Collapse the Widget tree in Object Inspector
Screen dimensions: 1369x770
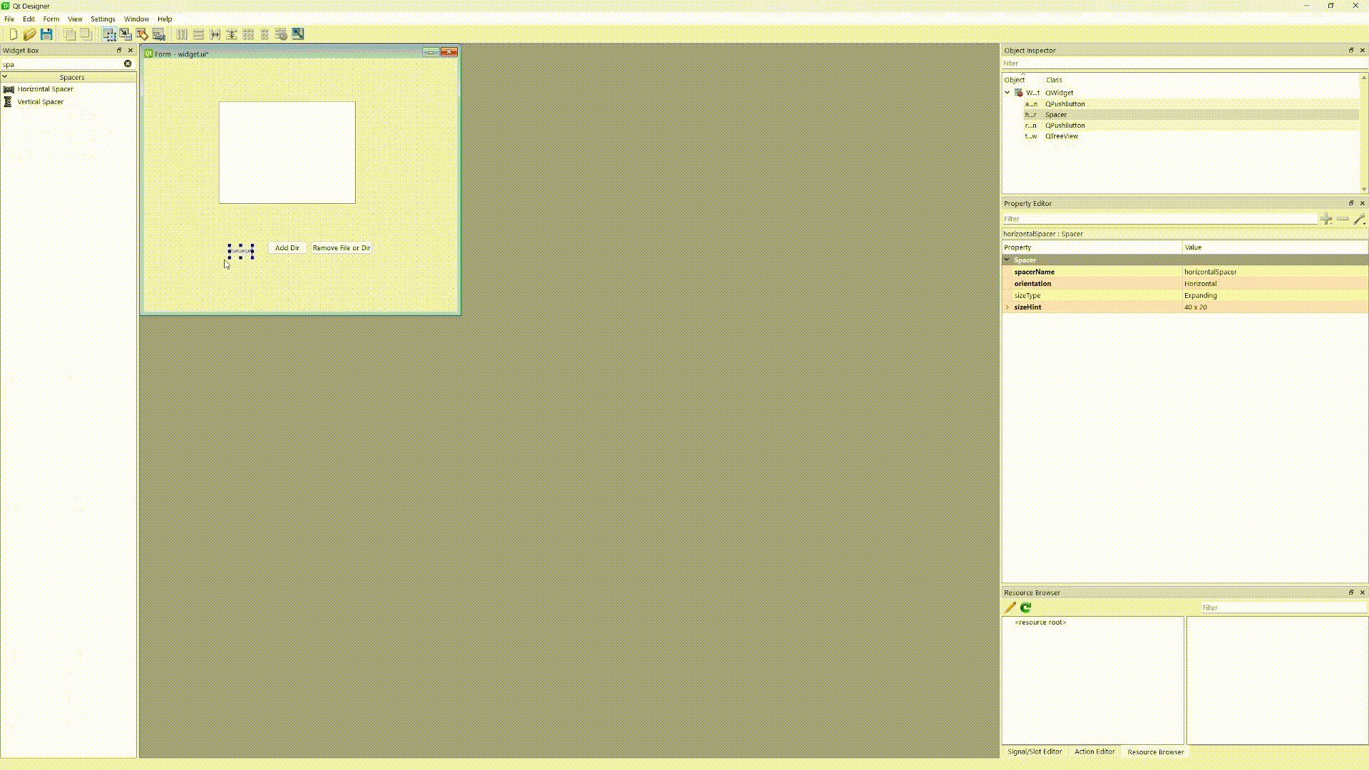pyautogui.click(x=1007, y=92)
